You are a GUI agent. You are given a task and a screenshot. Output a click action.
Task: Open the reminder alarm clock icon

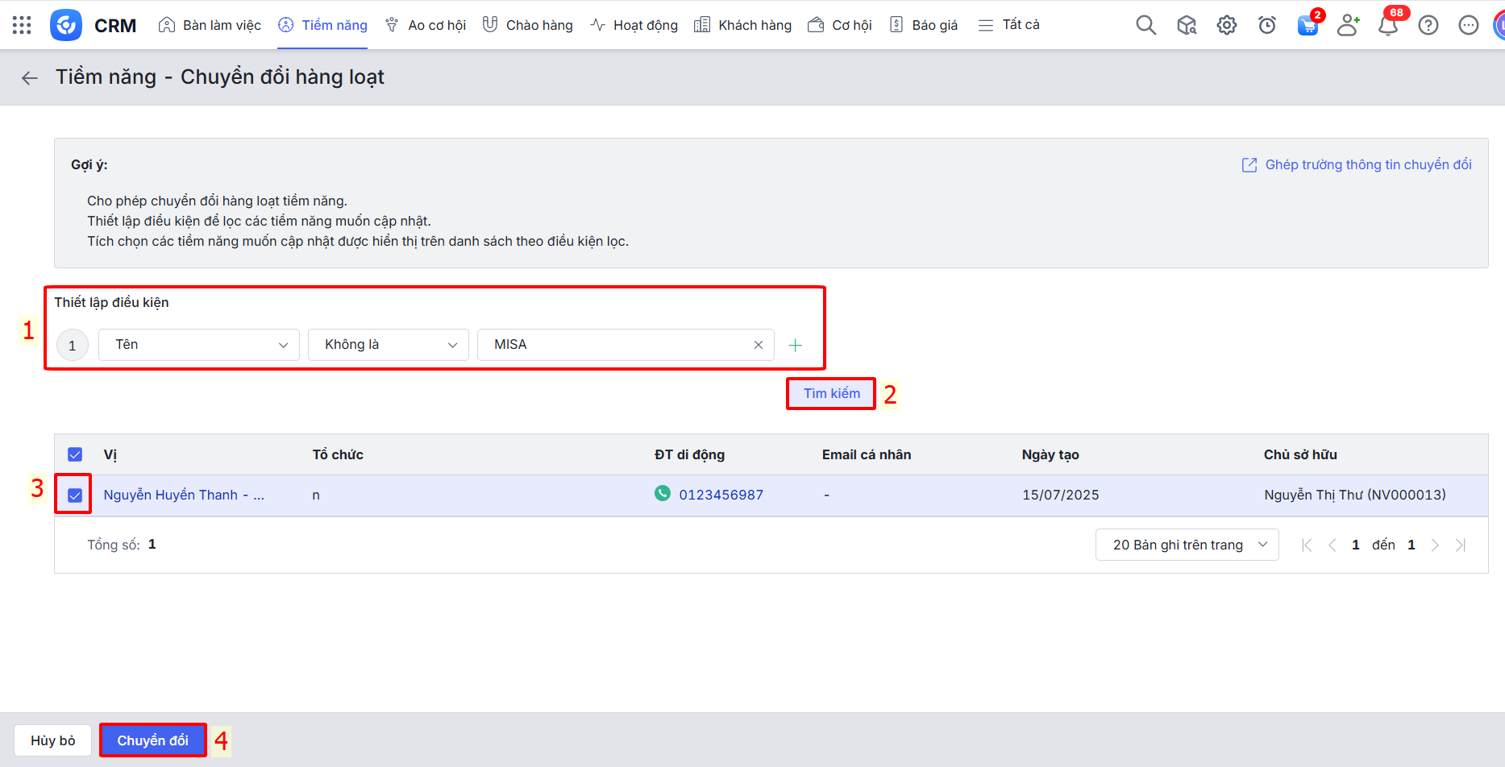point(1266,25)
